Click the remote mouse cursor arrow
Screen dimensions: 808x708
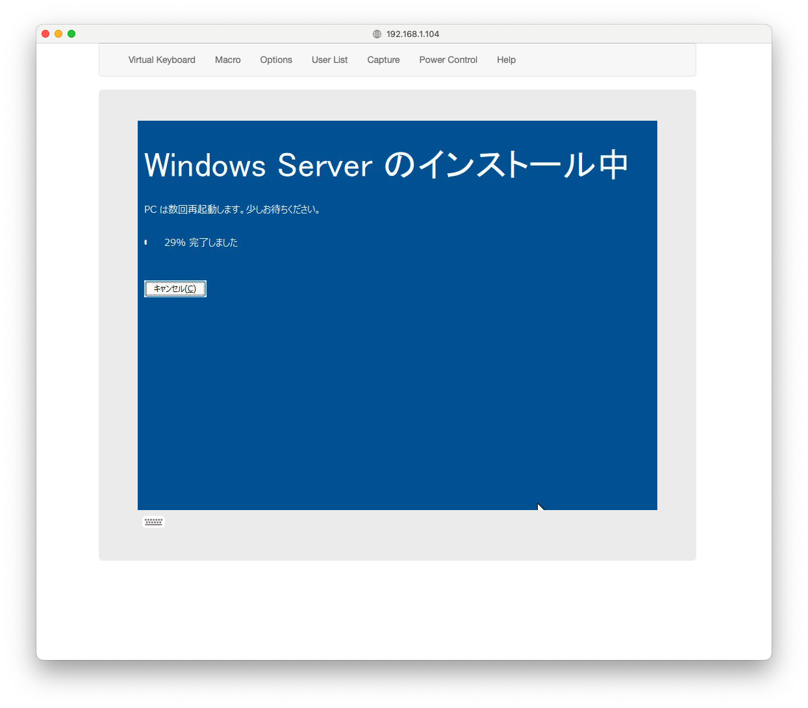[540, 506]
